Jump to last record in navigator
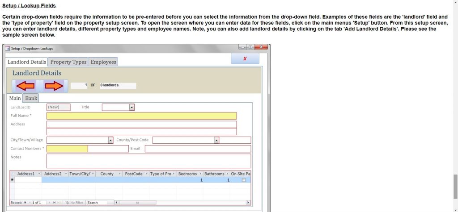Image resolution: width=458 pixels, height=212 pixels. (x=54, y=203)
